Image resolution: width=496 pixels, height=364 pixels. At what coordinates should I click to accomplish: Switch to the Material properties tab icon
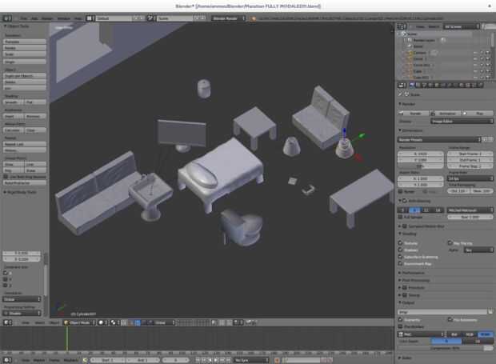tap(462, 85)
